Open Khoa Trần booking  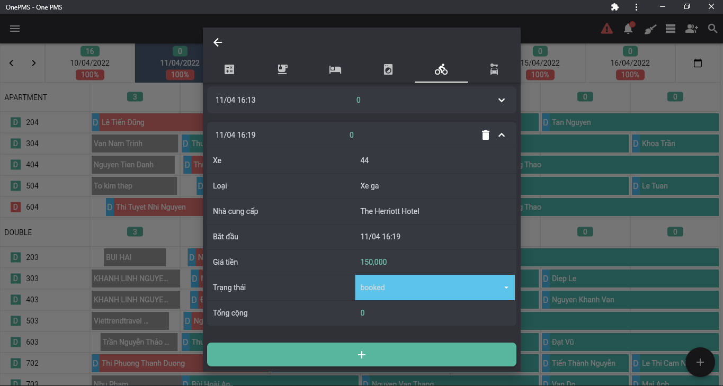pos(675,143)
